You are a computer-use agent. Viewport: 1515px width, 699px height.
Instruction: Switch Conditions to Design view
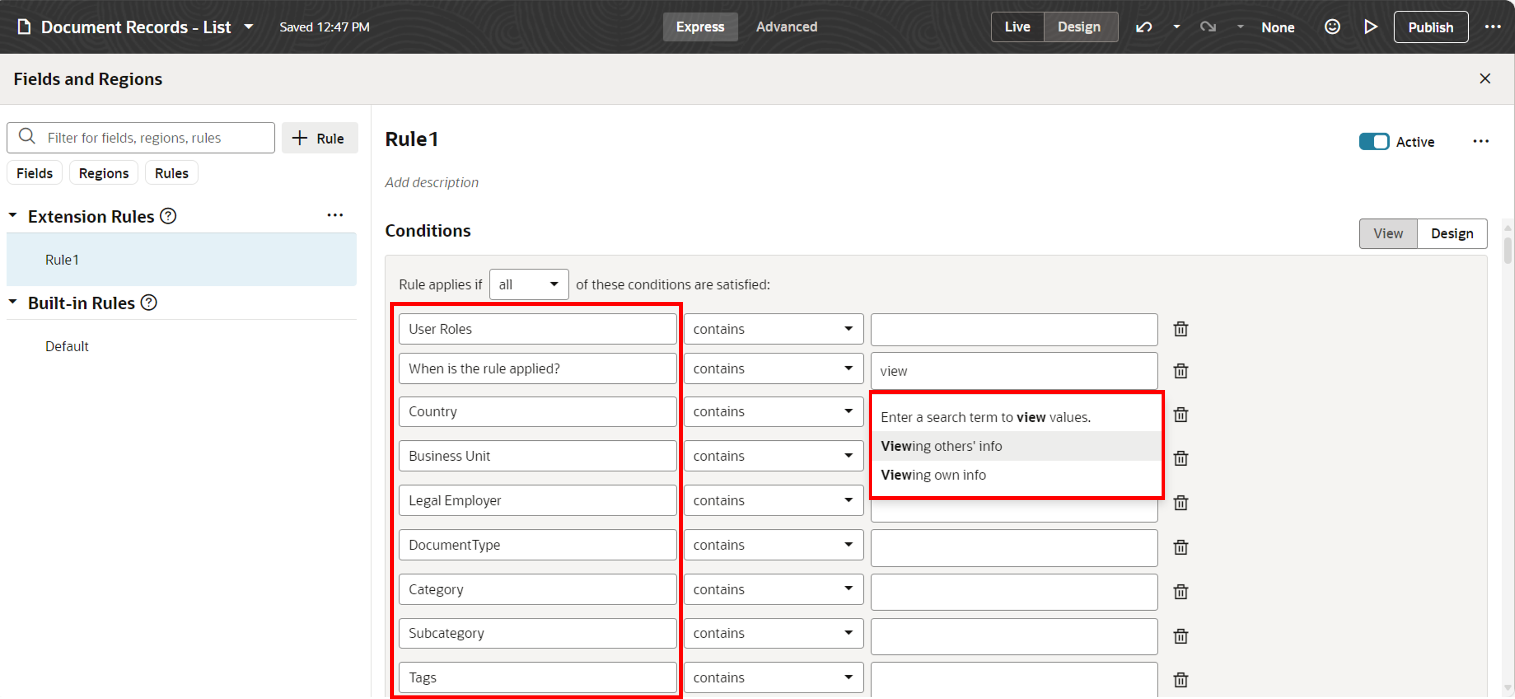pos(1452,233)
